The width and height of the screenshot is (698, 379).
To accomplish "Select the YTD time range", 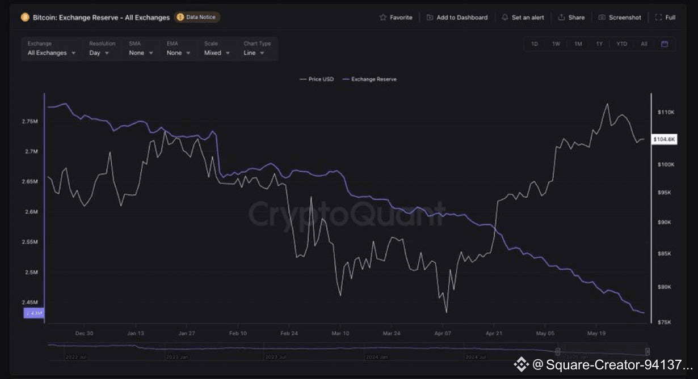I will [x=622, y=44].
